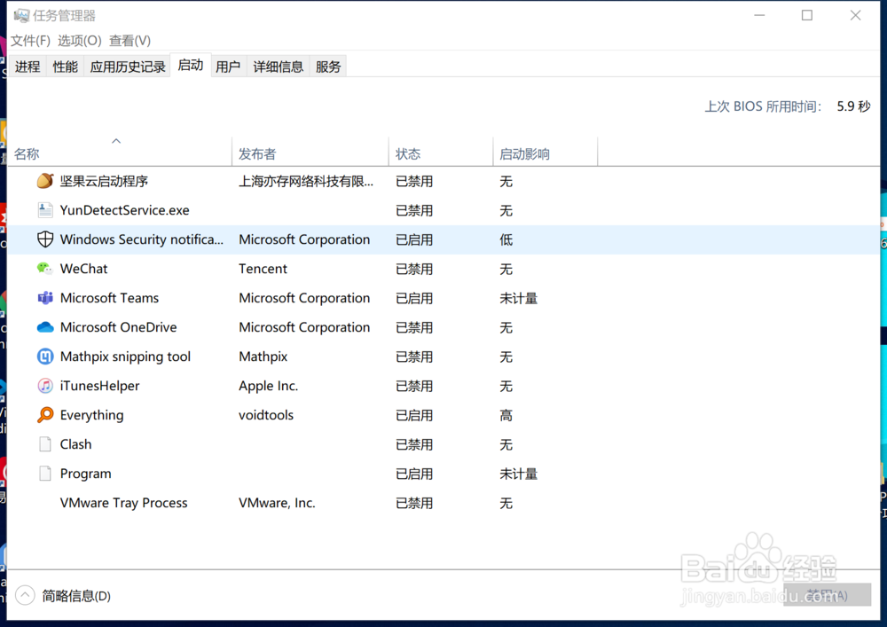Sort by the 名称 column header

pyautogui.click(x=27, y=154)
